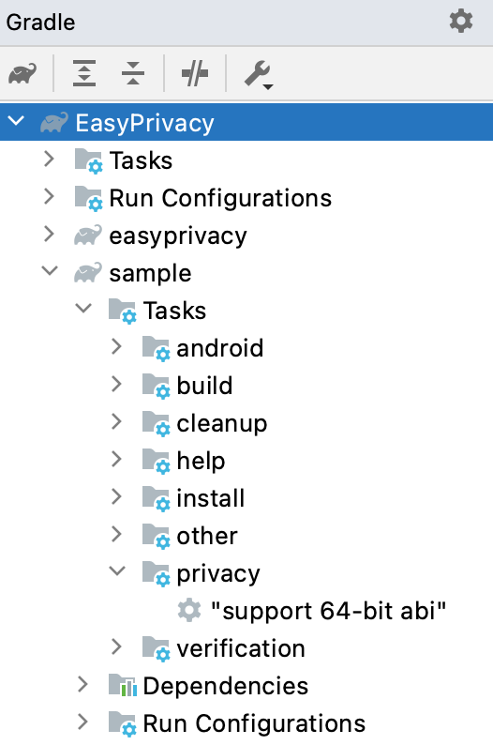Click the easyprivacy module elephant icon
The width and height of the screenshot is (493, 745).
pos(88,236)
